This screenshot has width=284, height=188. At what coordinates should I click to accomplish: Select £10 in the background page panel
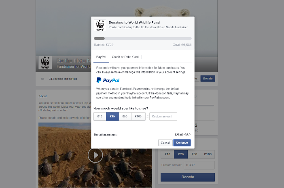tap(167, 154)
